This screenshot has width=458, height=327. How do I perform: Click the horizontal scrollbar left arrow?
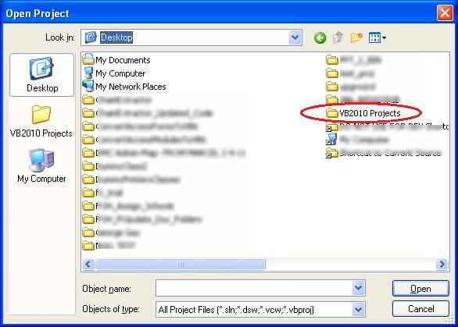(88, 265)
